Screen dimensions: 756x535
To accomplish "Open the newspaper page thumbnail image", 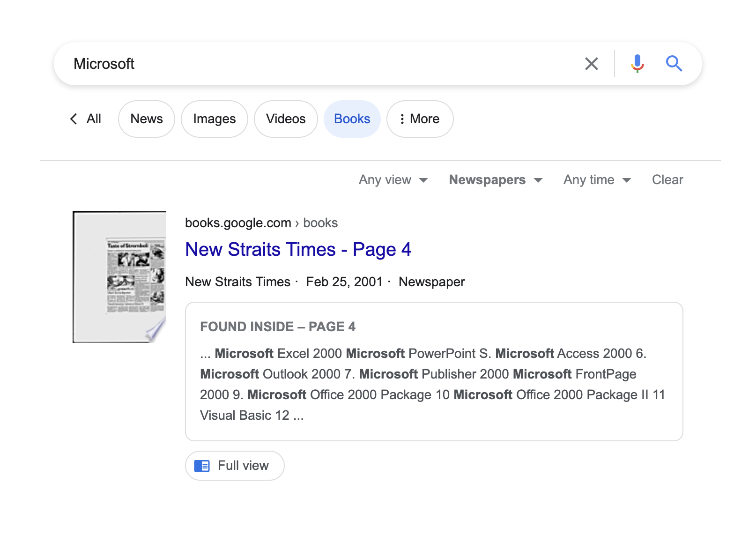I will 119,277.
